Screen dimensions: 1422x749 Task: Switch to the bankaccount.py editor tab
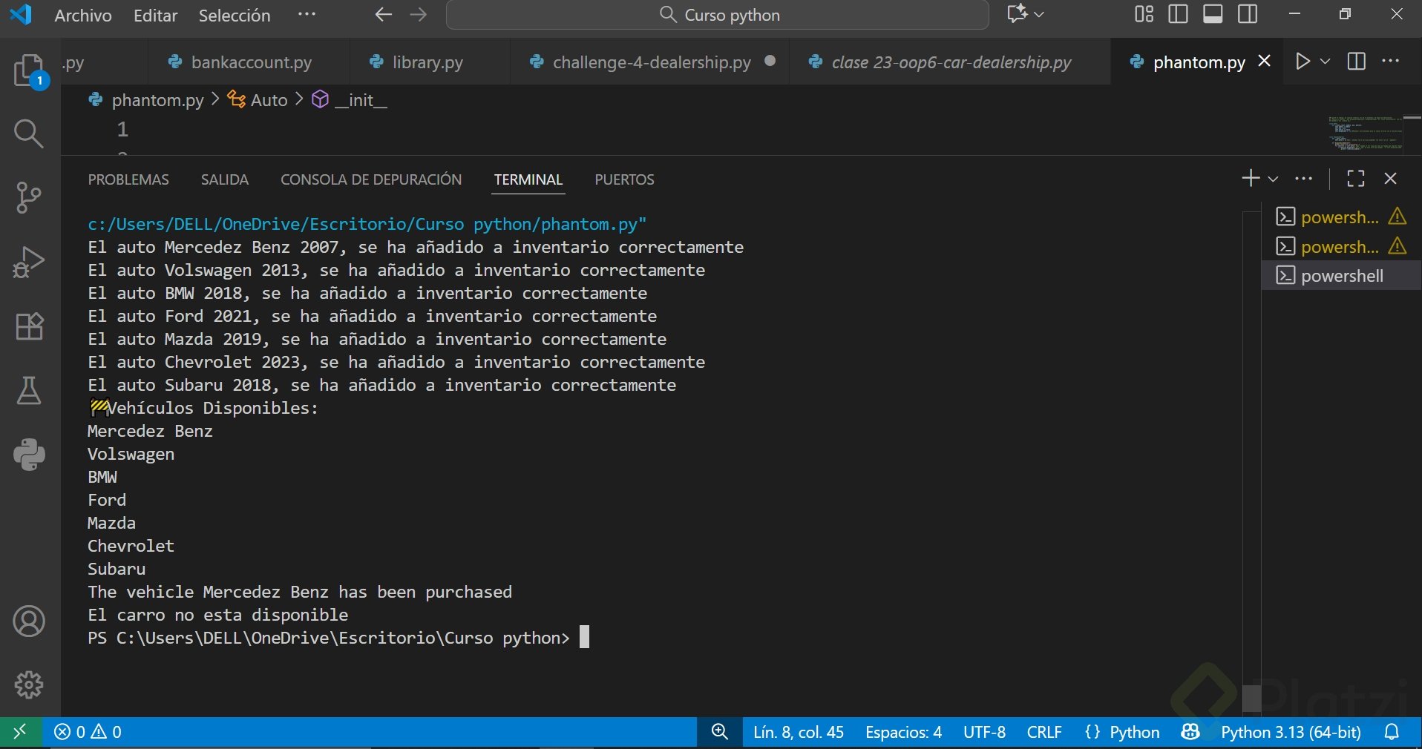(249, 62)
